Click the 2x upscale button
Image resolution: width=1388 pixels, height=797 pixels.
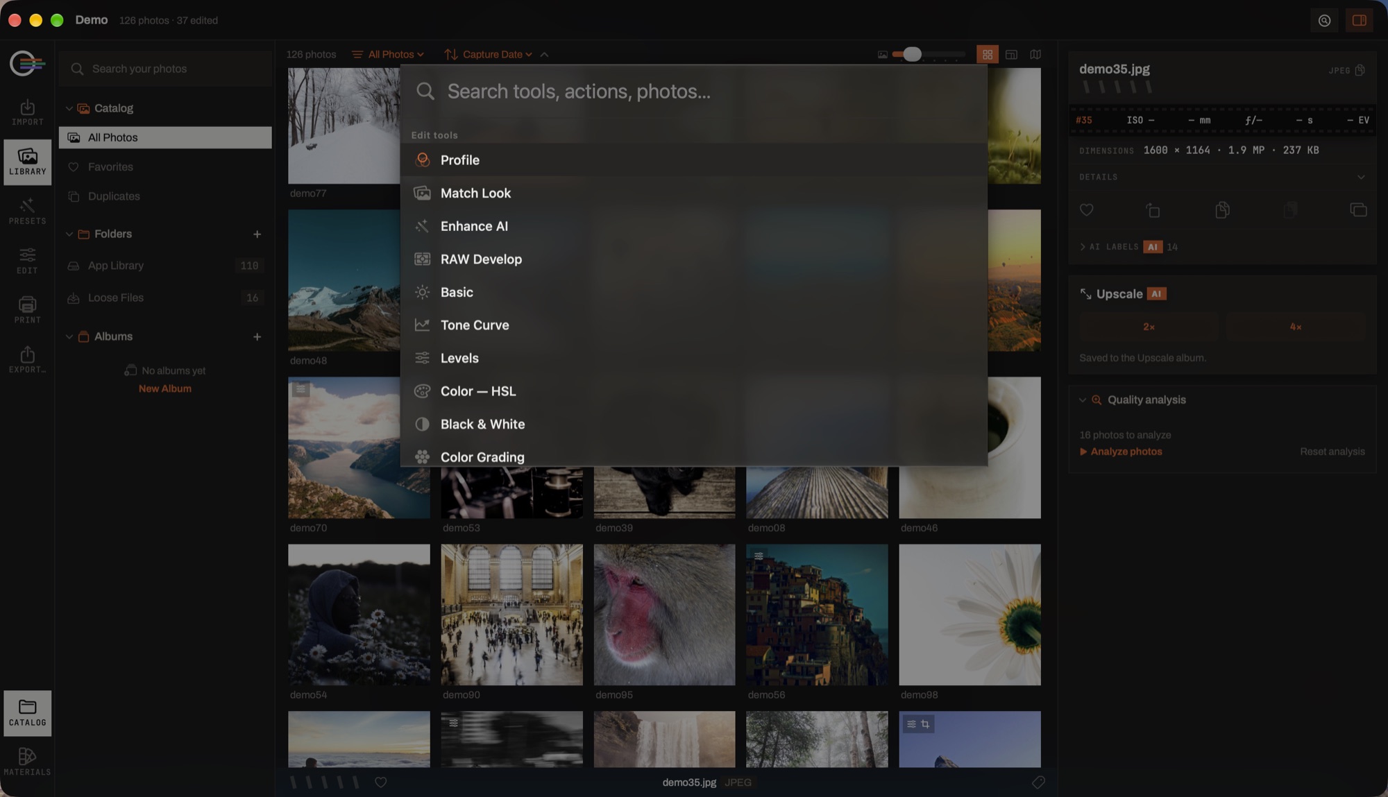click(1149, 327)
